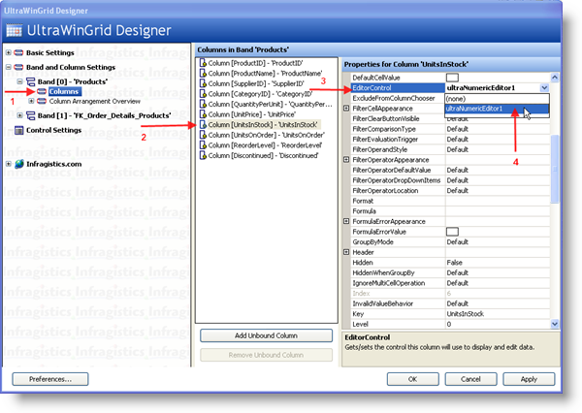Expand Band [1] FK_Order_Details_Products node

click(x=20, y=115)
